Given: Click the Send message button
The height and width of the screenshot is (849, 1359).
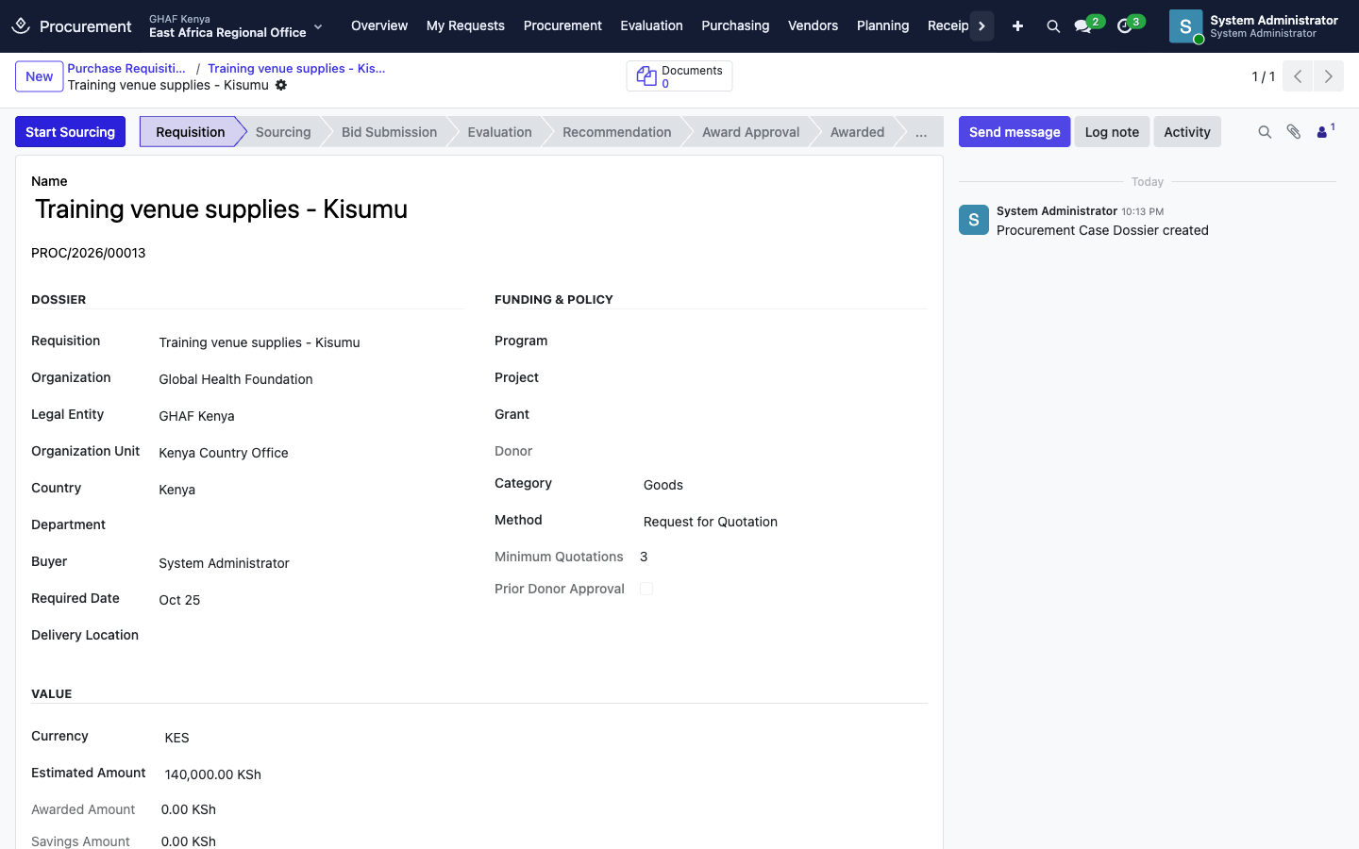Looking at the screenshot, I should click(x=1015, y=132).
